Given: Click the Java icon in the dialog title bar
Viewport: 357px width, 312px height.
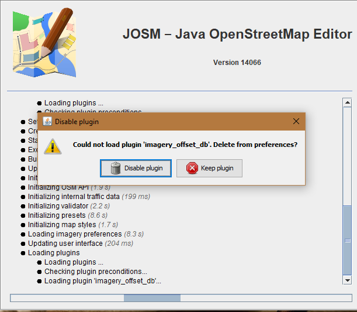Looking at the screenshot, I should 46,121.
